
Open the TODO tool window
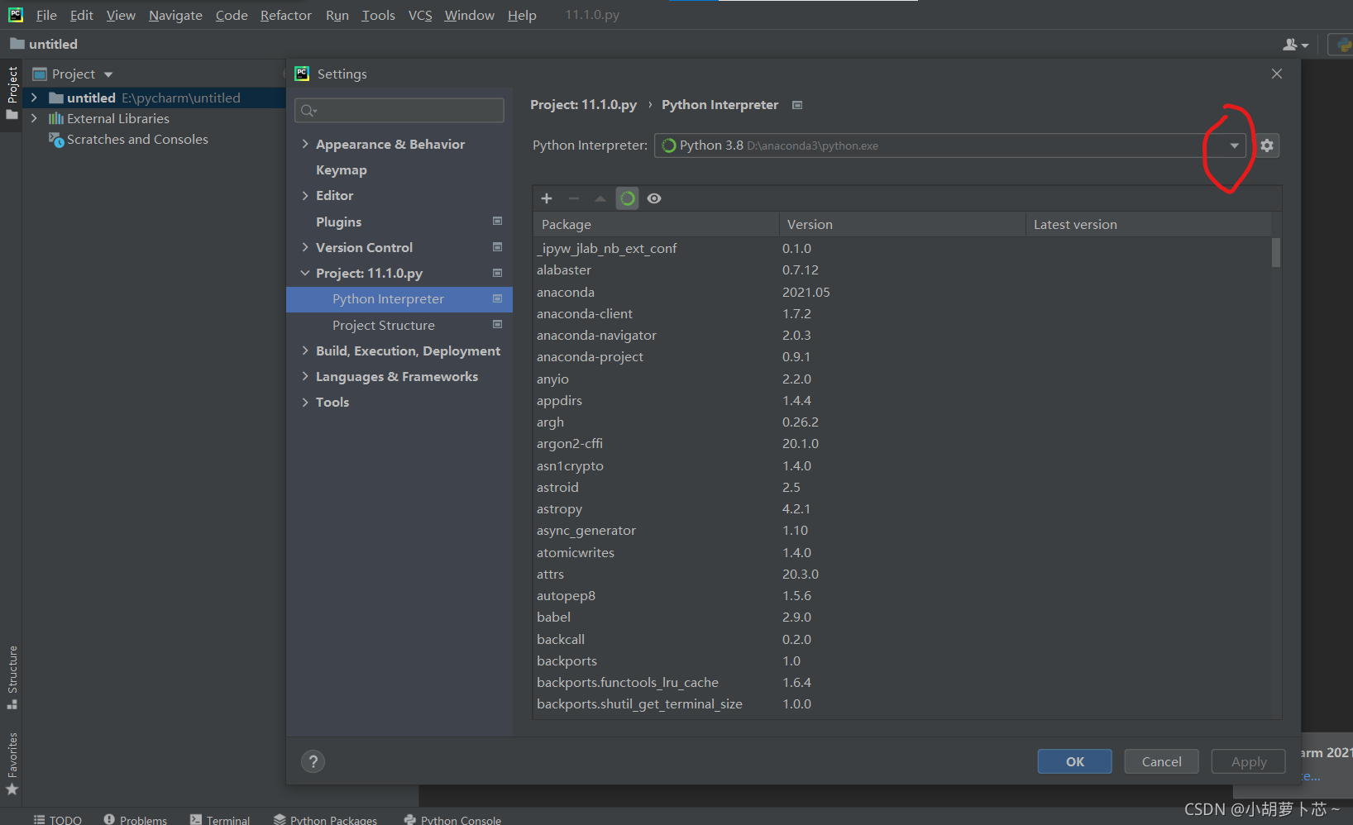(x=58, y=819)
